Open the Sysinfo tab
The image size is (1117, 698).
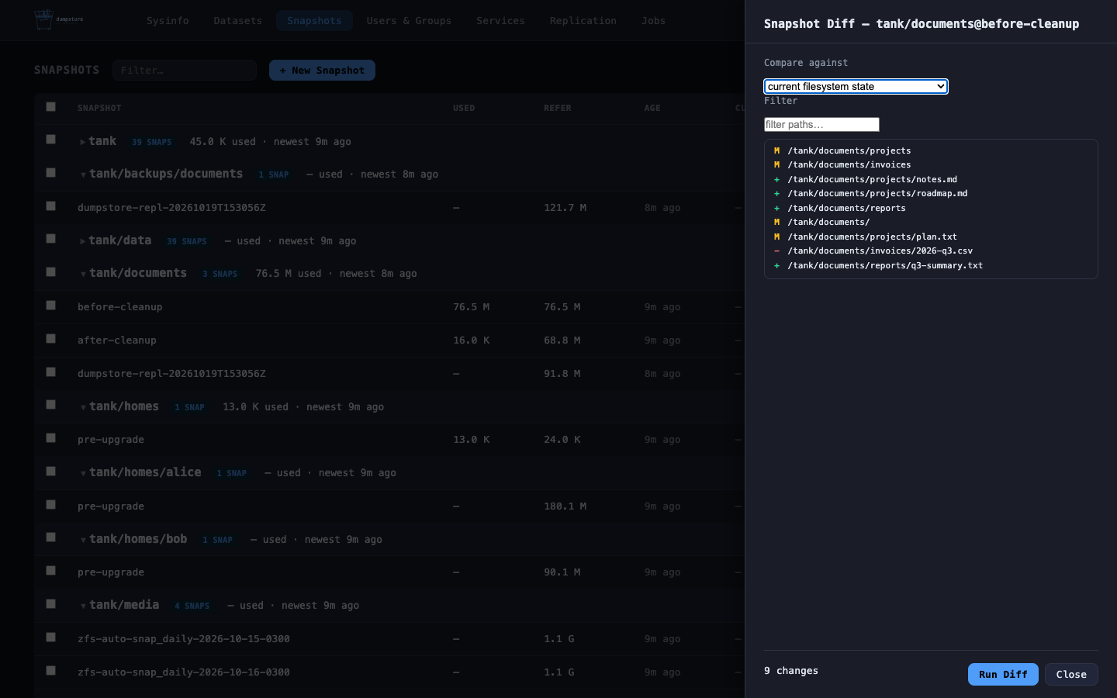[x=168, y=21]
